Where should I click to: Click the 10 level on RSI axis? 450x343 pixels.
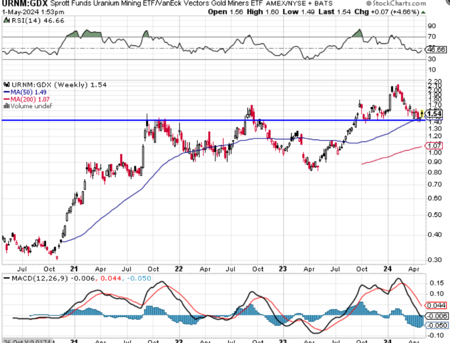432,70
